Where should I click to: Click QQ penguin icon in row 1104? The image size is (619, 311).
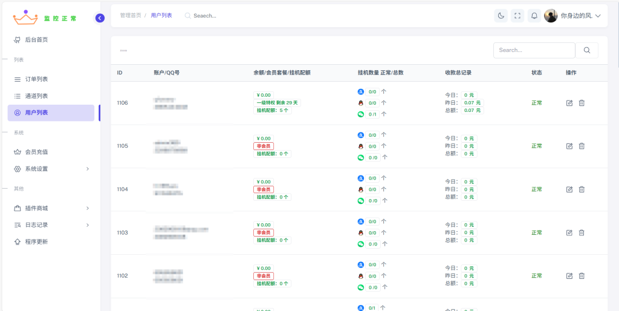[x=360, y=189]
